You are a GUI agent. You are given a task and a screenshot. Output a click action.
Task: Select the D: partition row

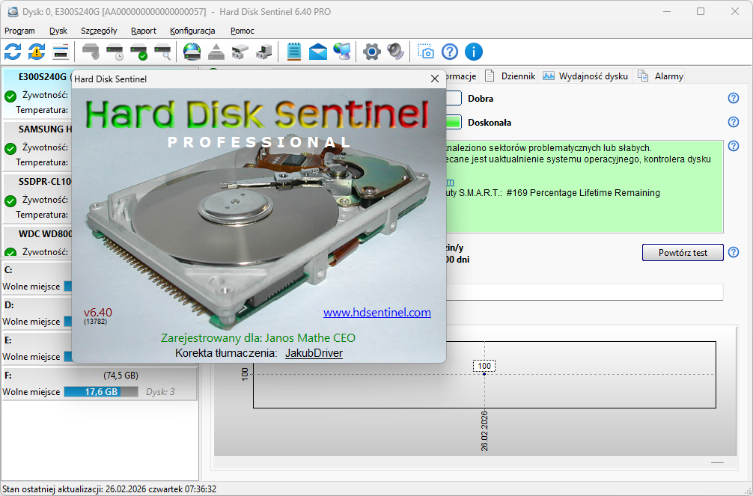pyautogui.click(x=37, y=313)
